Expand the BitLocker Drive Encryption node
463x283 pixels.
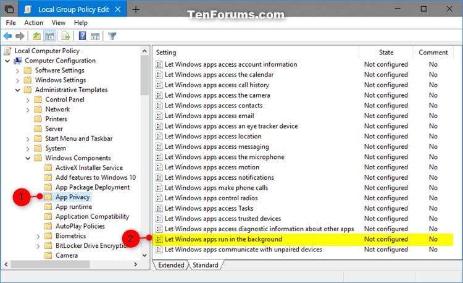38,247
